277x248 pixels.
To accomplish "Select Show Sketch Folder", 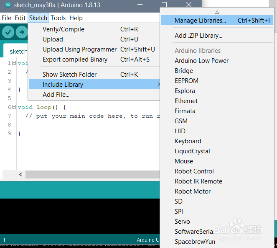I will coord(94,75).
